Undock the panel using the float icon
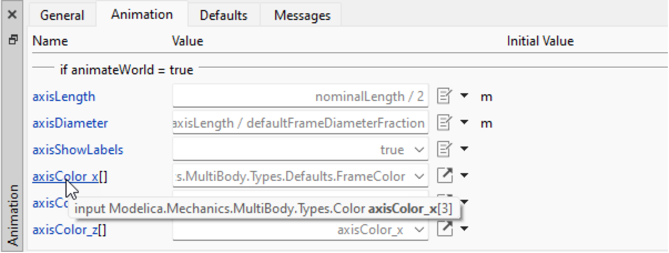 click(x=12, y=40)
